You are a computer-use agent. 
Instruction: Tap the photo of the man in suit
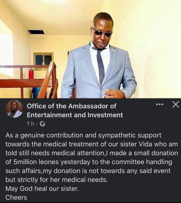[x=90, y=49]
